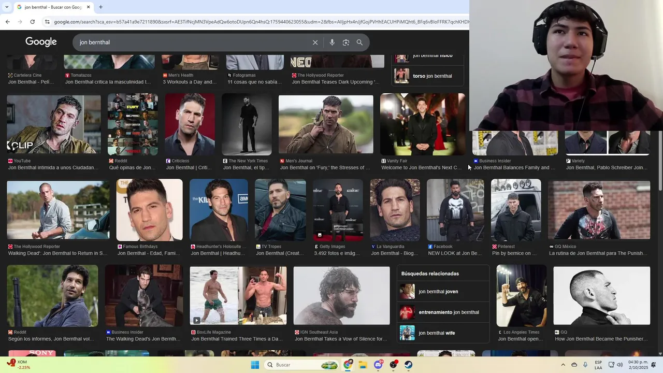Image resolution: width=663 pixels, height=373 pixels.
Task: Open Discord from the taskbar
Action: [378, 365]
